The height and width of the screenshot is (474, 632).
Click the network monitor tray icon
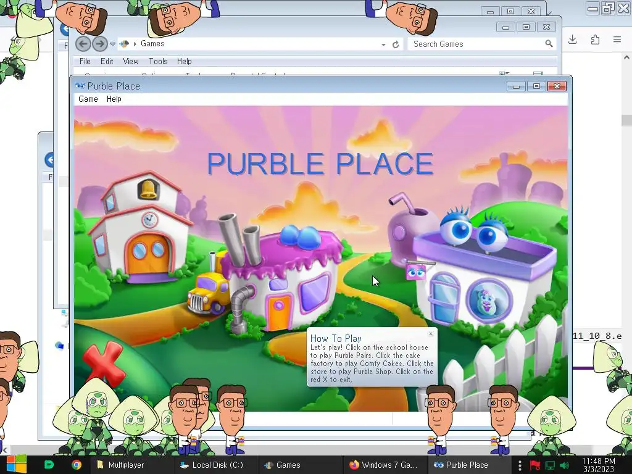pos(550,465)
